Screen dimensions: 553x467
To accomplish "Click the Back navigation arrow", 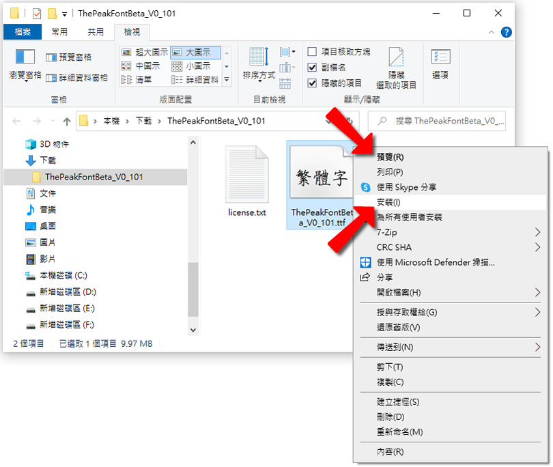I will [16, 122].
